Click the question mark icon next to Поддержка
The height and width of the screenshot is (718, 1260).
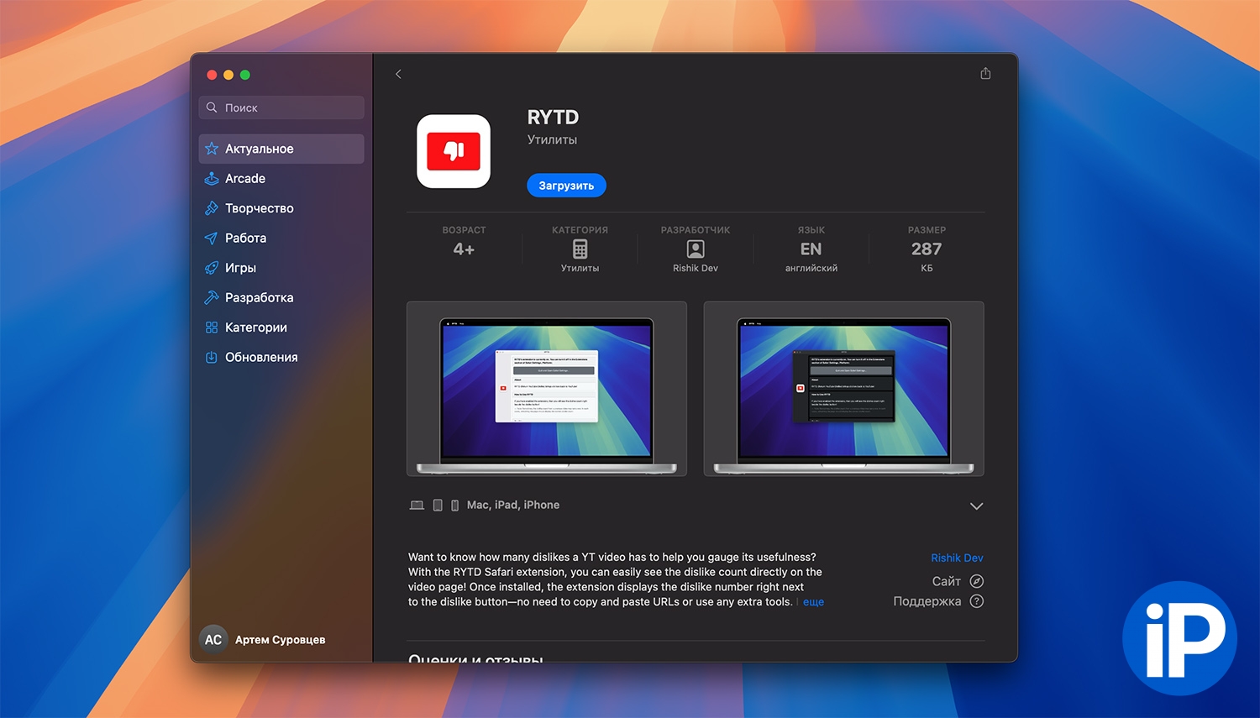coord(977,601)
